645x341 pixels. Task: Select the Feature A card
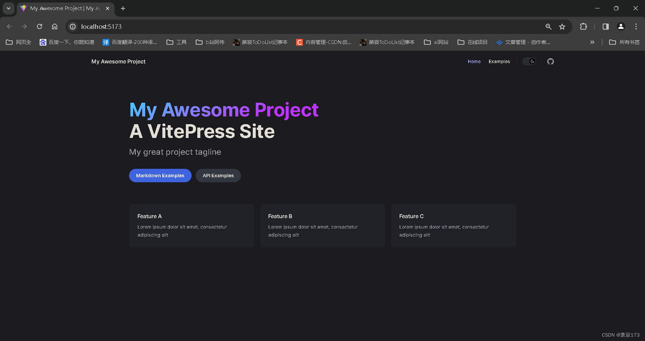(192, 226)
